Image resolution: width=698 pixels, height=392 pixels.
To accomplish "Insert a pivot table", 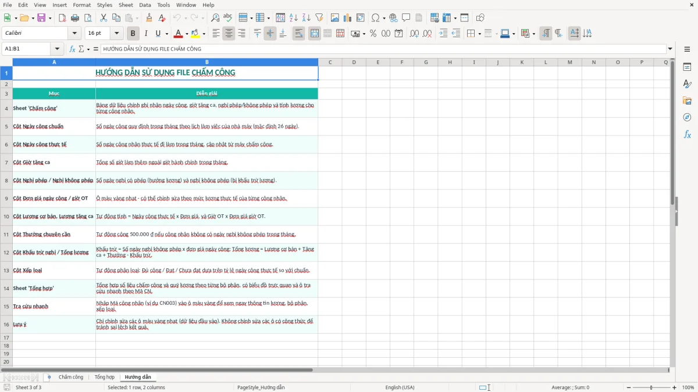I will (361, 18).
